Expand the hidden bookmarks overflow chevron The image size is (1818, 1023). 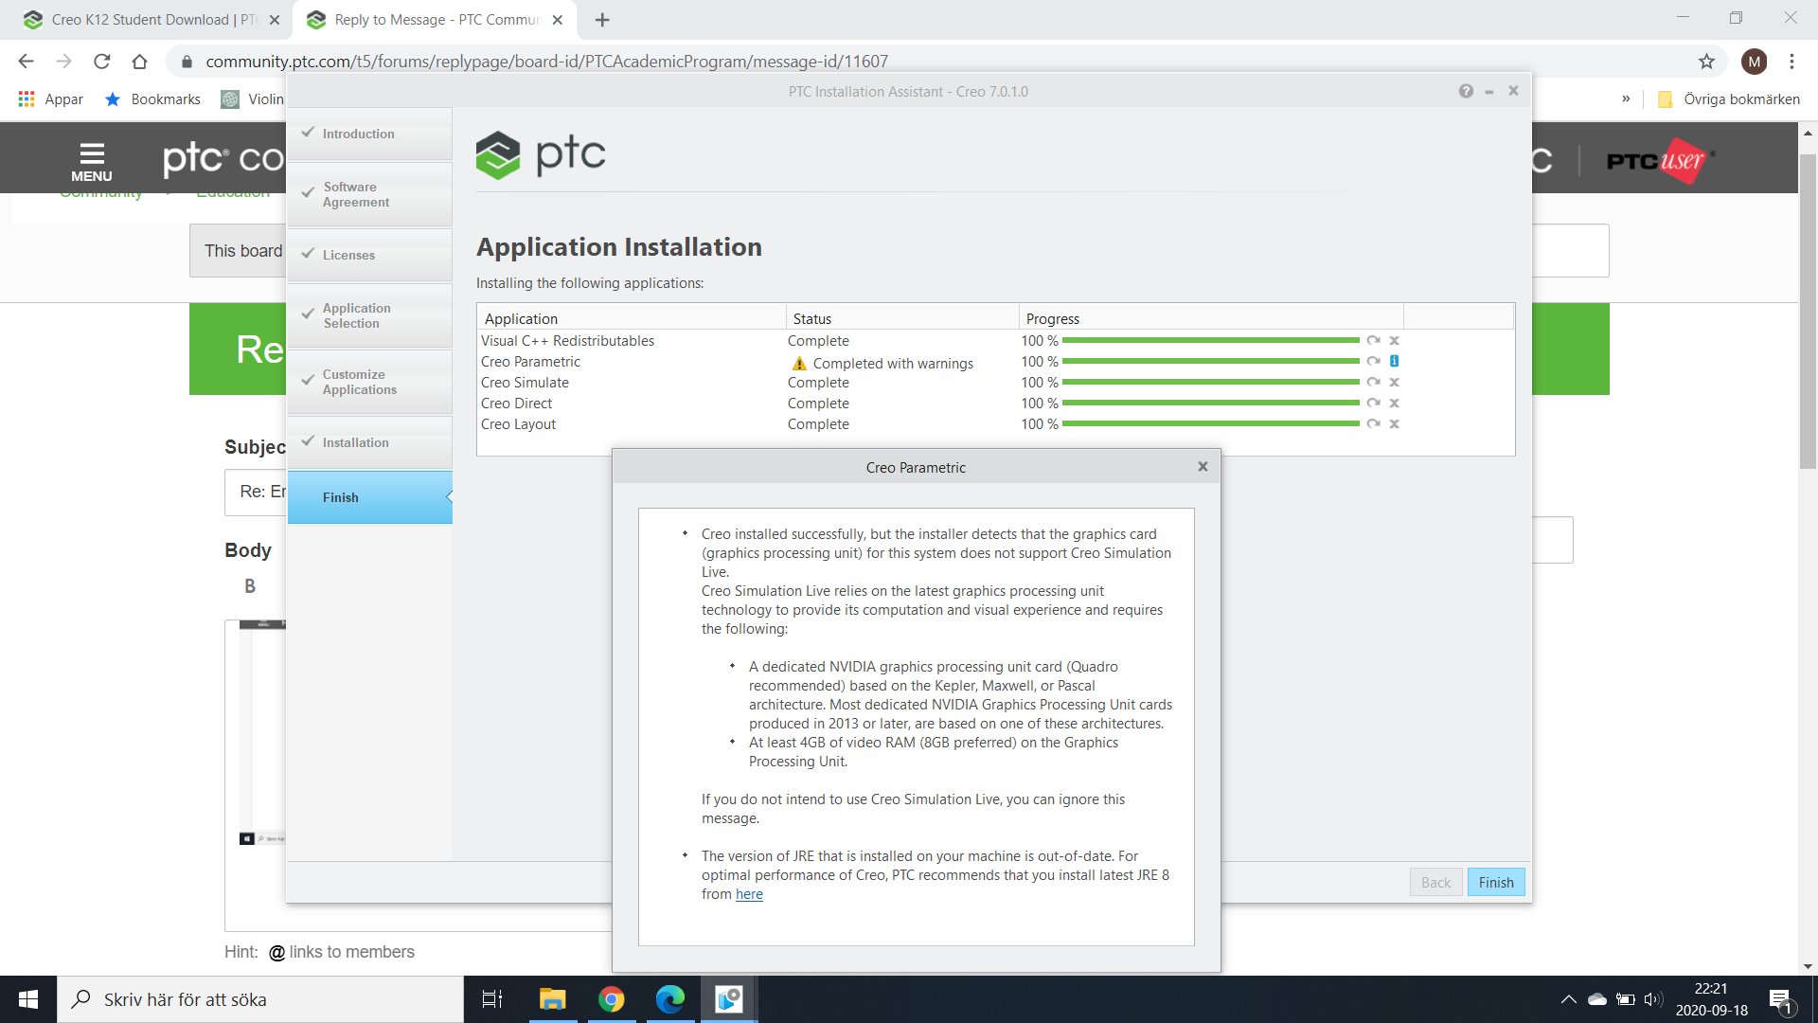(1627, 99)
